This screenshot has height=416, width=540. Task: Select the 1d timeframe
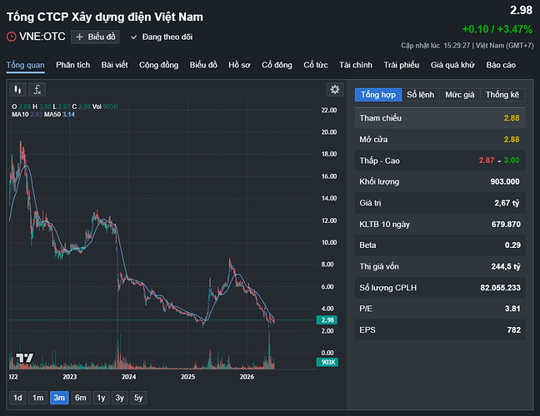[x=17, y=398]
